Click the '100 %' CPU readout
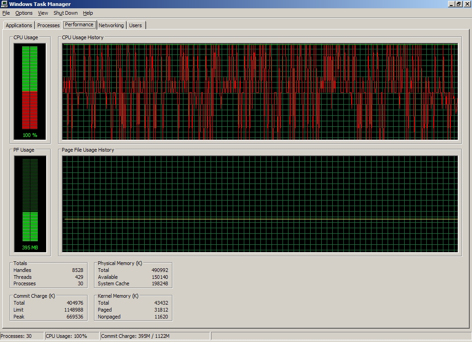472x342 pixels. [30, 135]
